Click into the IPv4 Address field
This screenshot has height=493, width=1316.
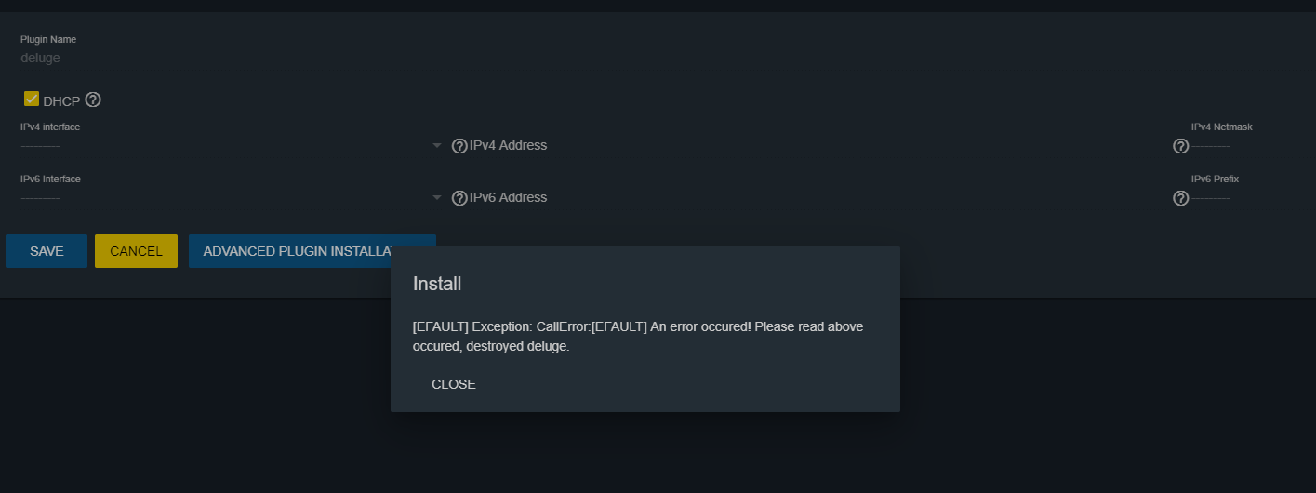(x=818, y=146)
